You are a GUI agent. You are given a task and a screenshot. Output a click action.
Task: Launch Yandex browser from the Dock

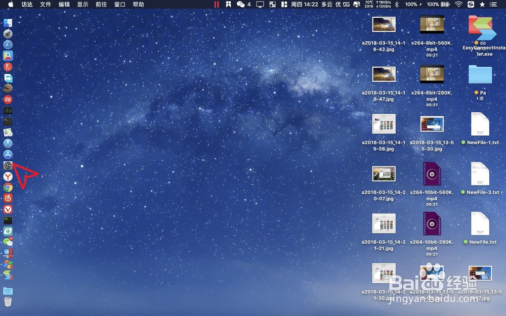[8, 176]
